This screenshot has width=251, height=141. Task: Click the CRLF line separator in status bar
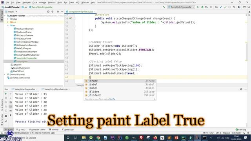(211, 133)
